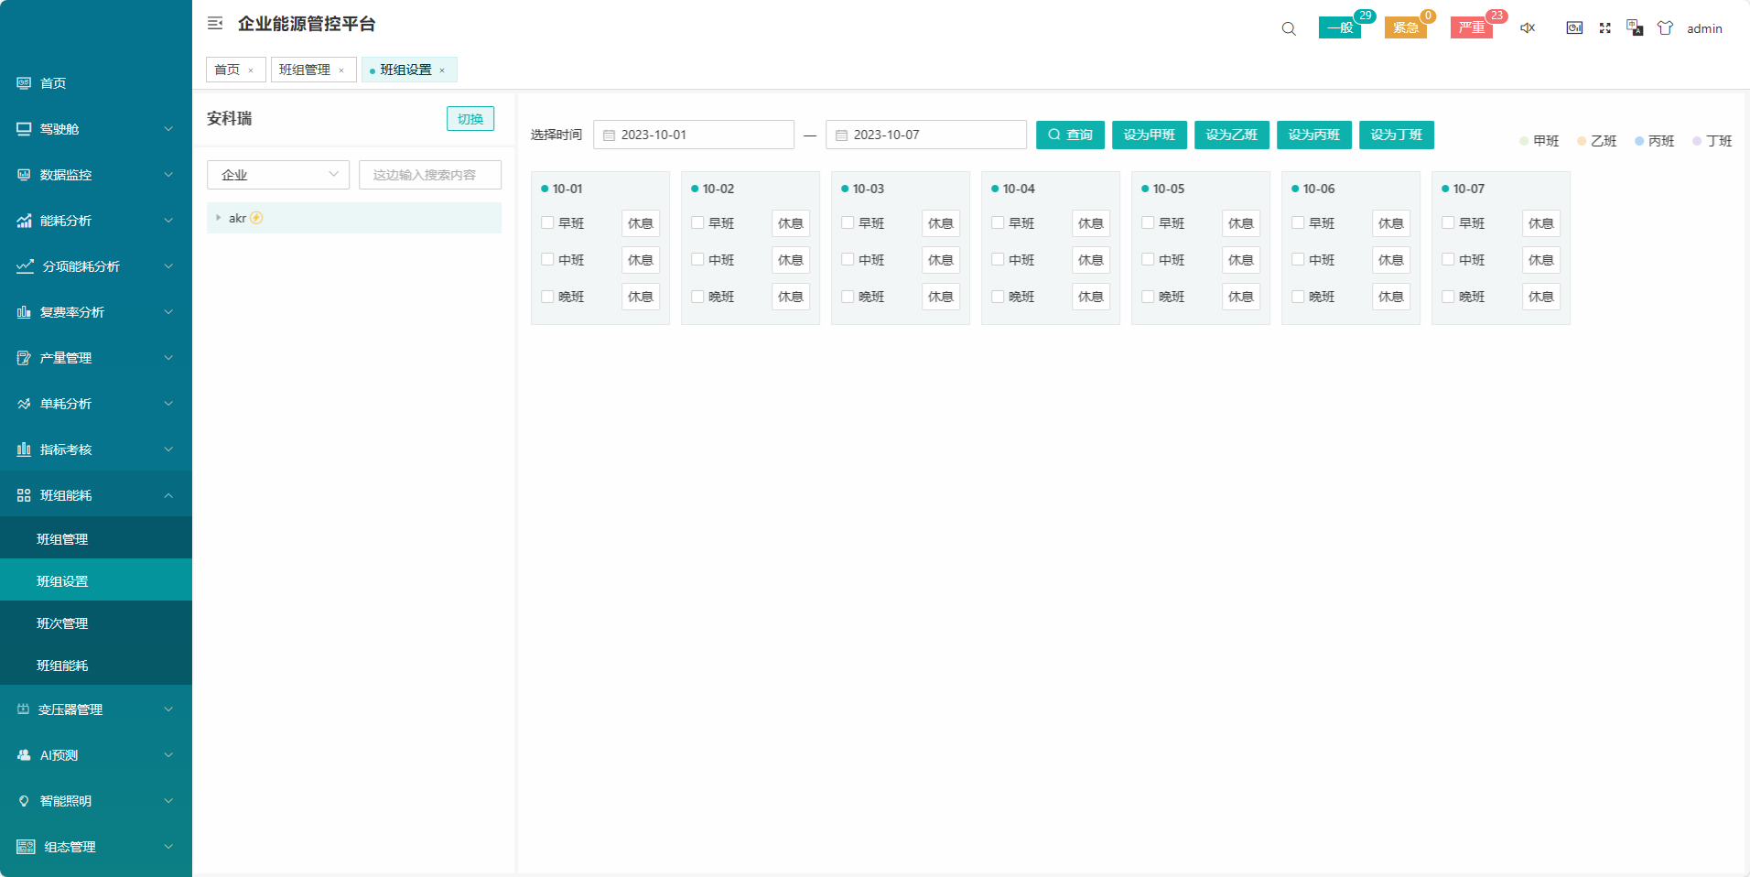
Task: Toggle the alarm sound mute icon
Action: tap(1528, 28)
